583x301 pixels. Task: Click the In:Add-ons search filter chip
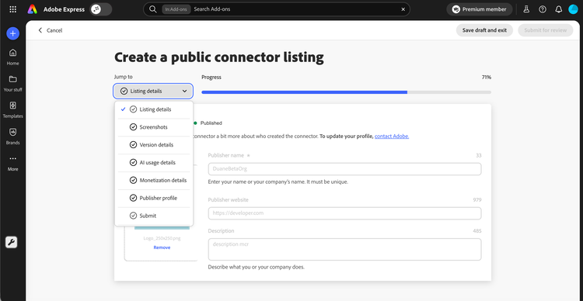tap(176, 9)
